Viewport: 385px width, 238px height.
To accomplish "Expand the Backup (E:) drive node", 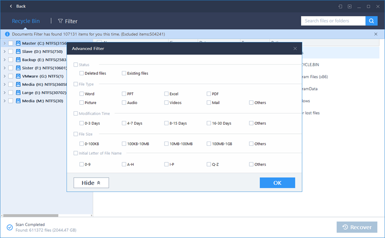I will tap(4, 60).
